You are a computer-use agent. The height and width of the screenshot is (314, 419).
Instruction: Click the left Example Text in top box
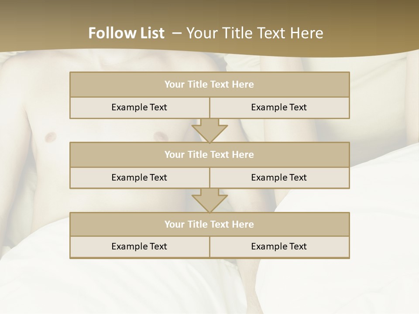(x=139, y=107)
